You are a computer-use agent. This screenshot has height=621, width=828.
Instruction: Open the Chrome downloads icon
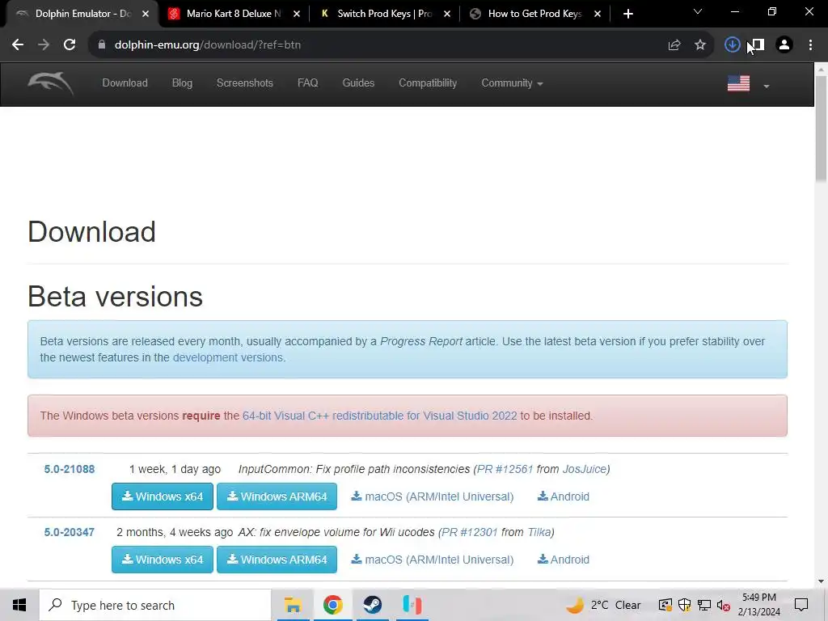[x=732, y=45]
